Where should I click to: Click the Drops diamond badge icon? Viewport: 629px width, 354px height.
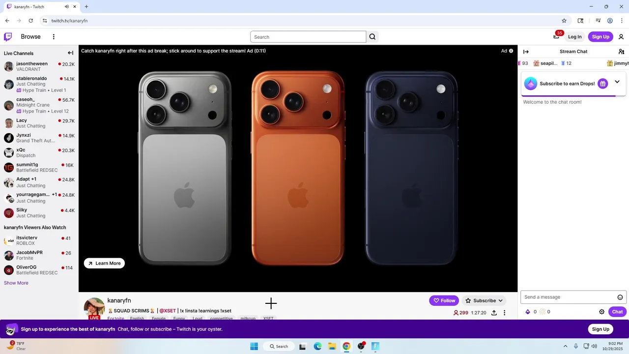pyautogui.click(x=531, y=84)
